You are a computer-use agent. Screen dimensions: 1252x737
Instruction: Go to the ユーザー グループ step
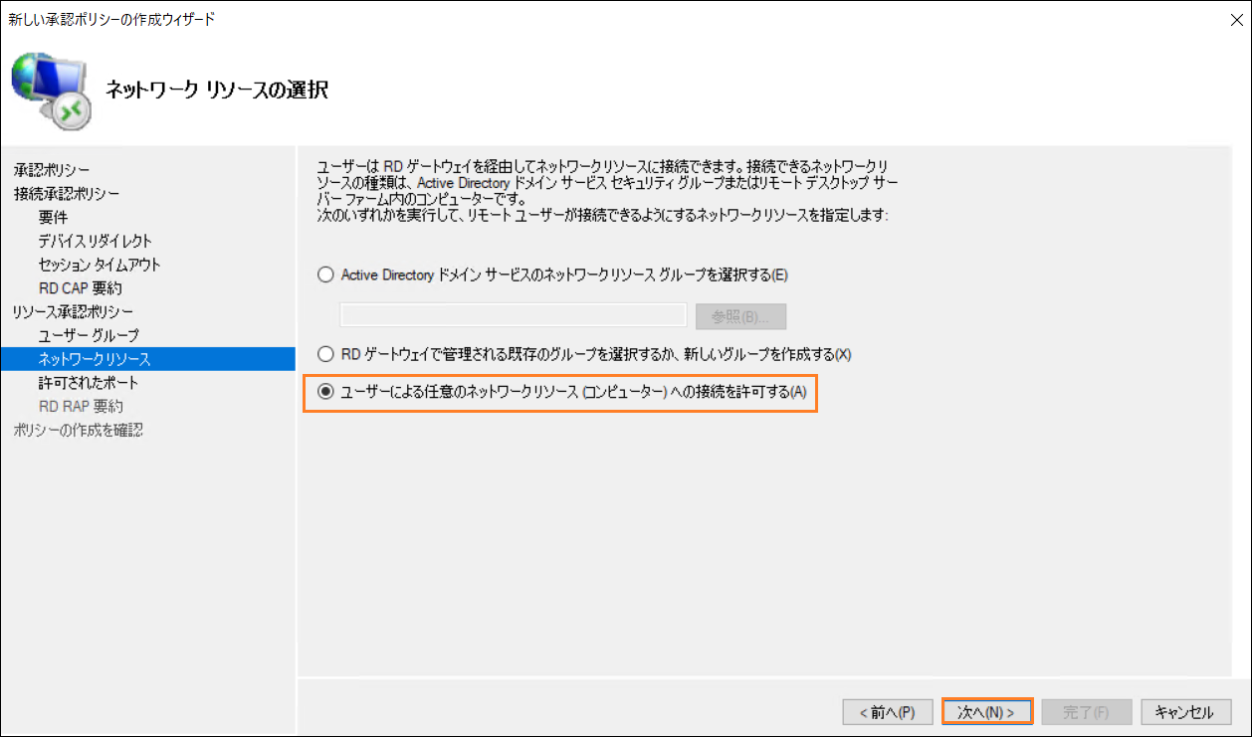coord(89,335)
